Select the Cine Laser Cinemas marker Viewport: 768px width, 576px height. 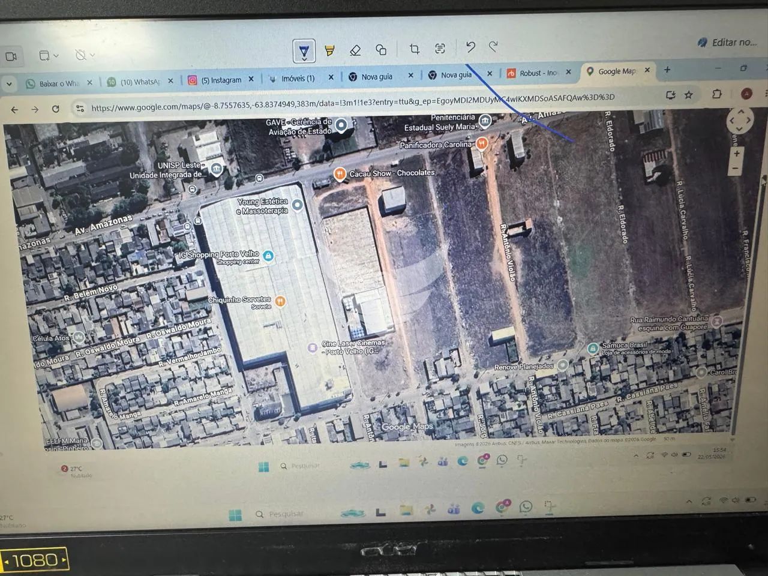(312, 347)
